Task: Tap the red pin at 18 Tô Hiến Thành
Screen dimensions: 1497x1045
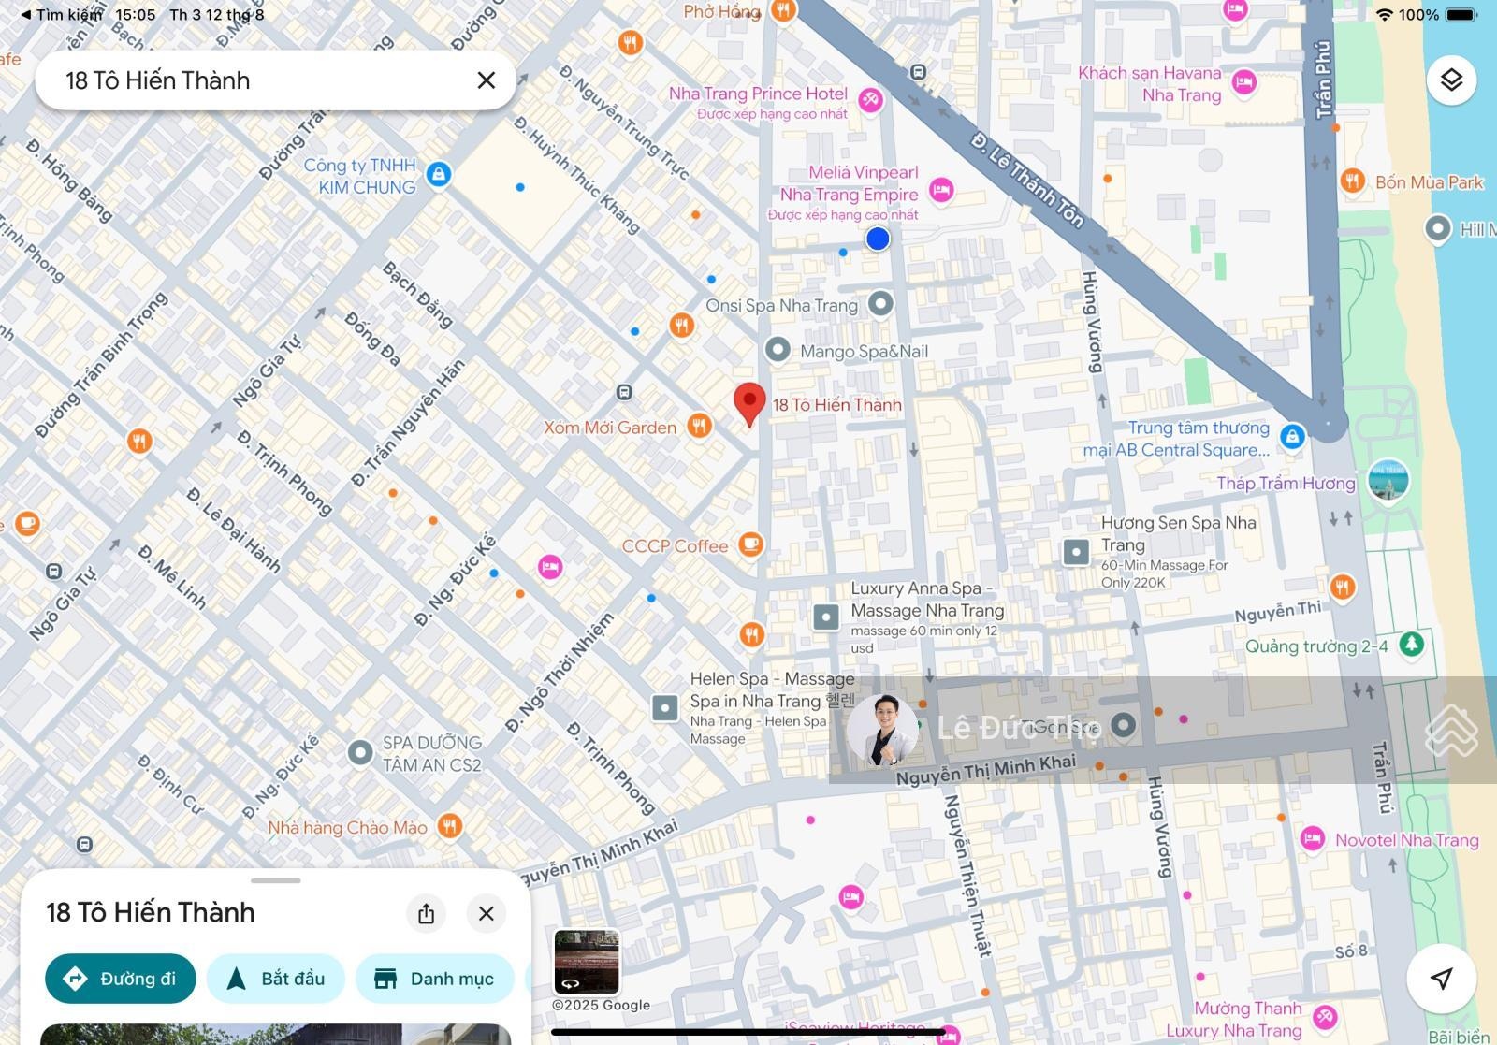Action: point(749,404)
